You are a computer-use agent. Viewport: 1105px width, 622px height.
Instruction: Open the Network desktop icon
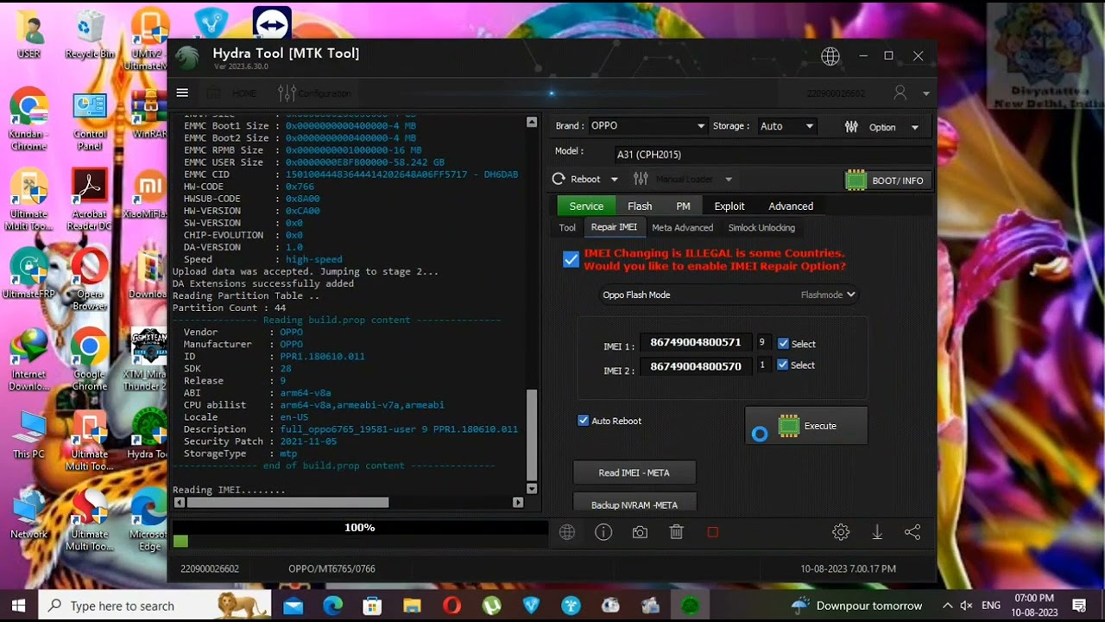[28, 515]
